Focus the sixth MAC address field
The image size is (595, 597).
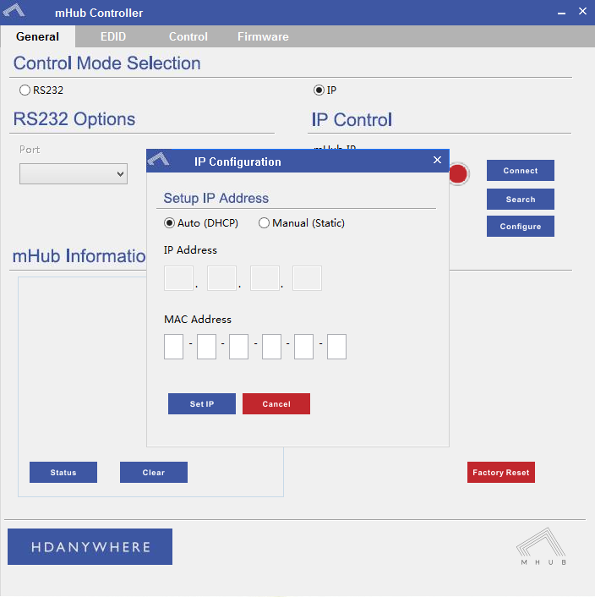tap(336, 347)
